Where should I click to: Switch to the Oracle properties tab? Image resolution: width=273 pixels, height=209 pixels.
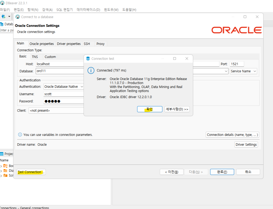click(x=42, y=44)
